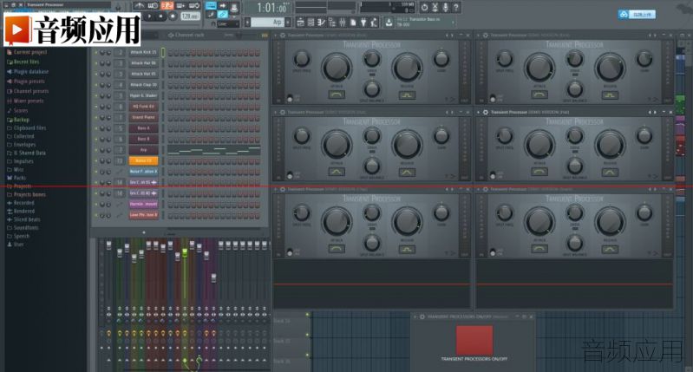Viewport: 693px width, 372px height.
Task: Click the circular arrow undo history icon
Action: 424,7
